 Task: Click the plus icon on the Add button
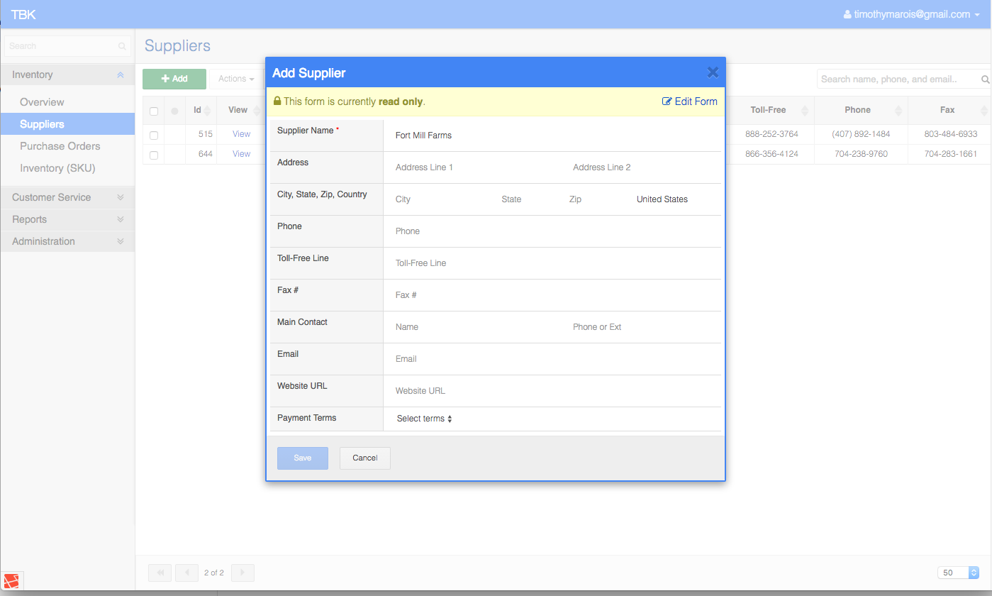[x=164, y=79]
